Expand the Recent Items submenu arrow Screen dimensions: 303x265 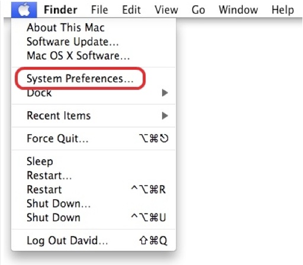pos(165,115)
